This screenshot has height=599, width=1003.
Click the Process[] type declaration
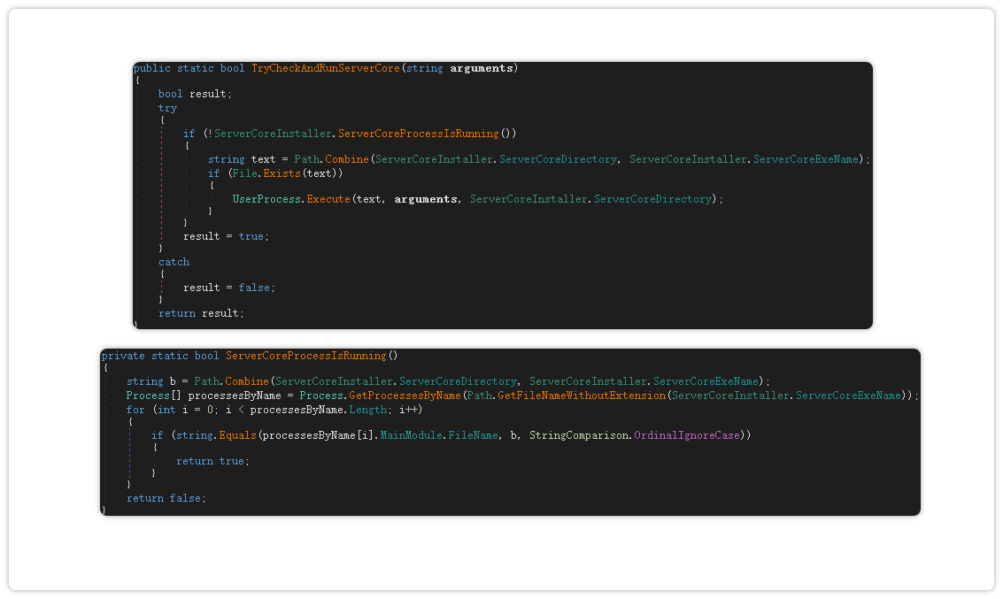click(154, 395)
